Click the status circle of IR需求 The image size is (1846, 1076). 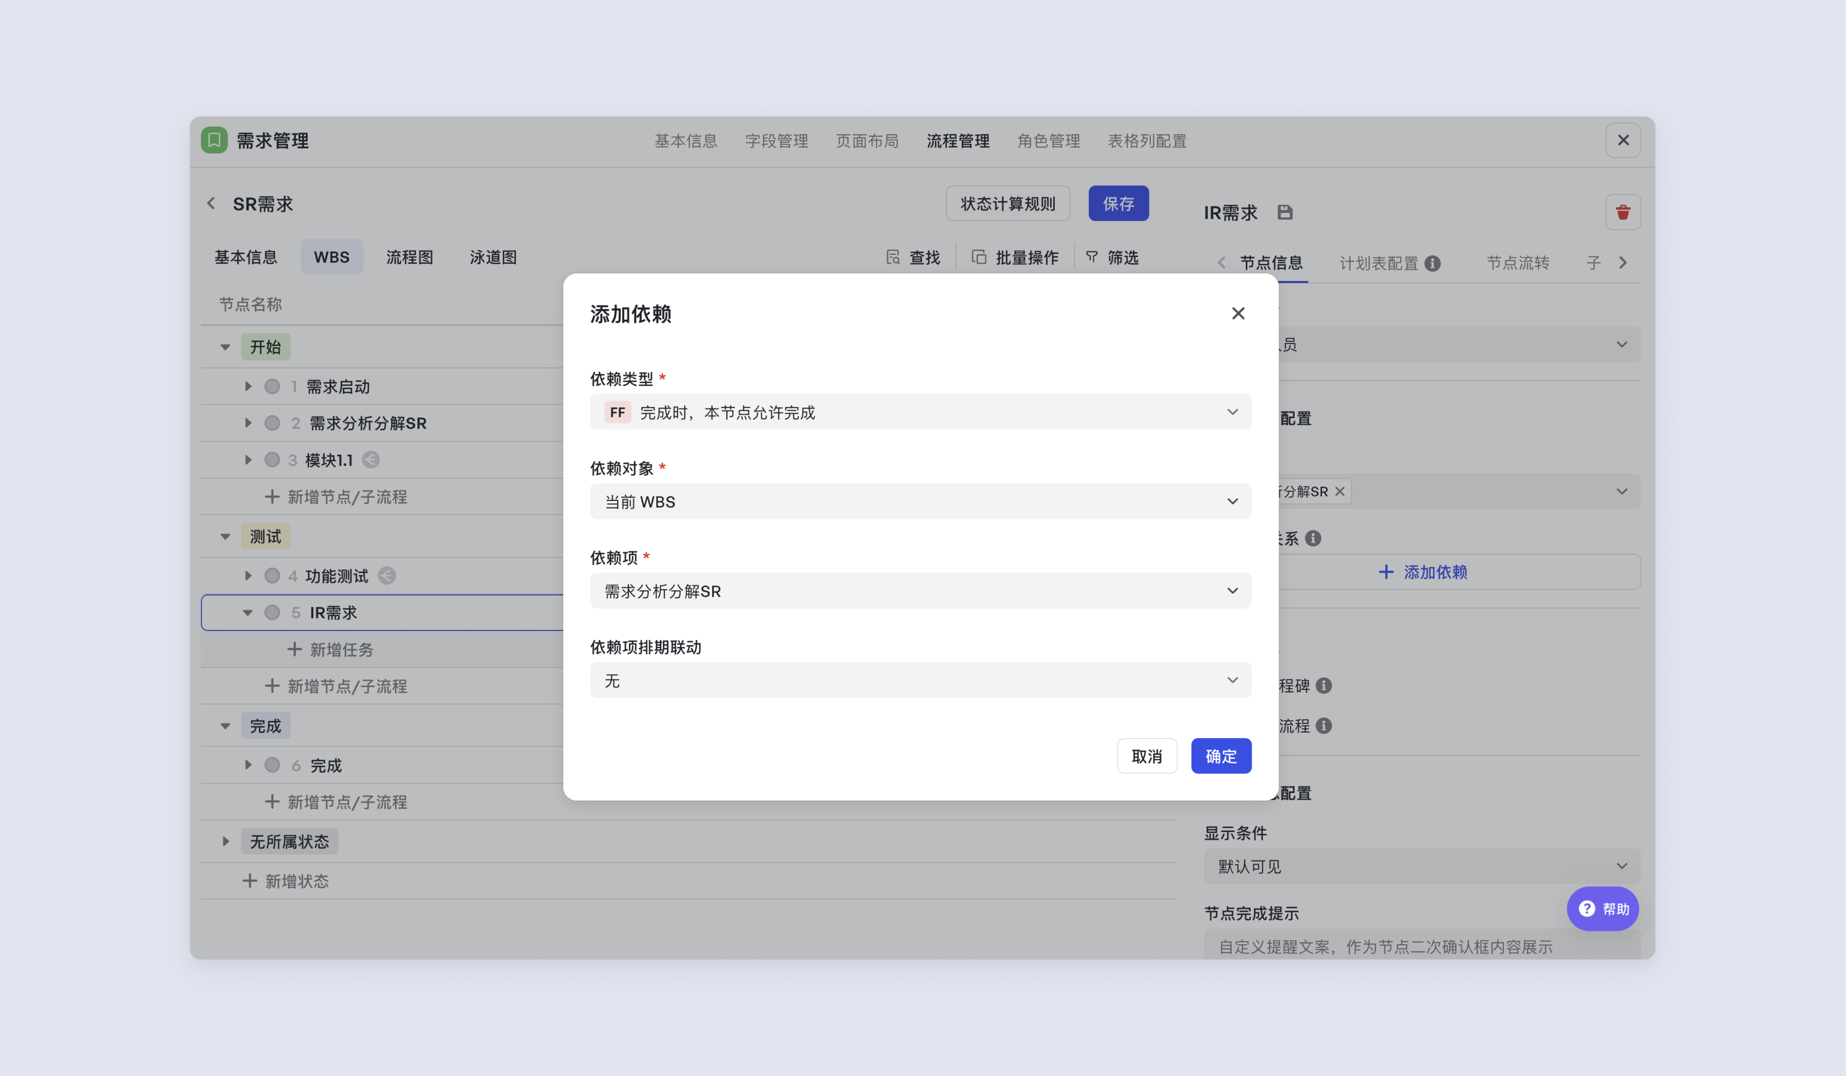(272, 612)
